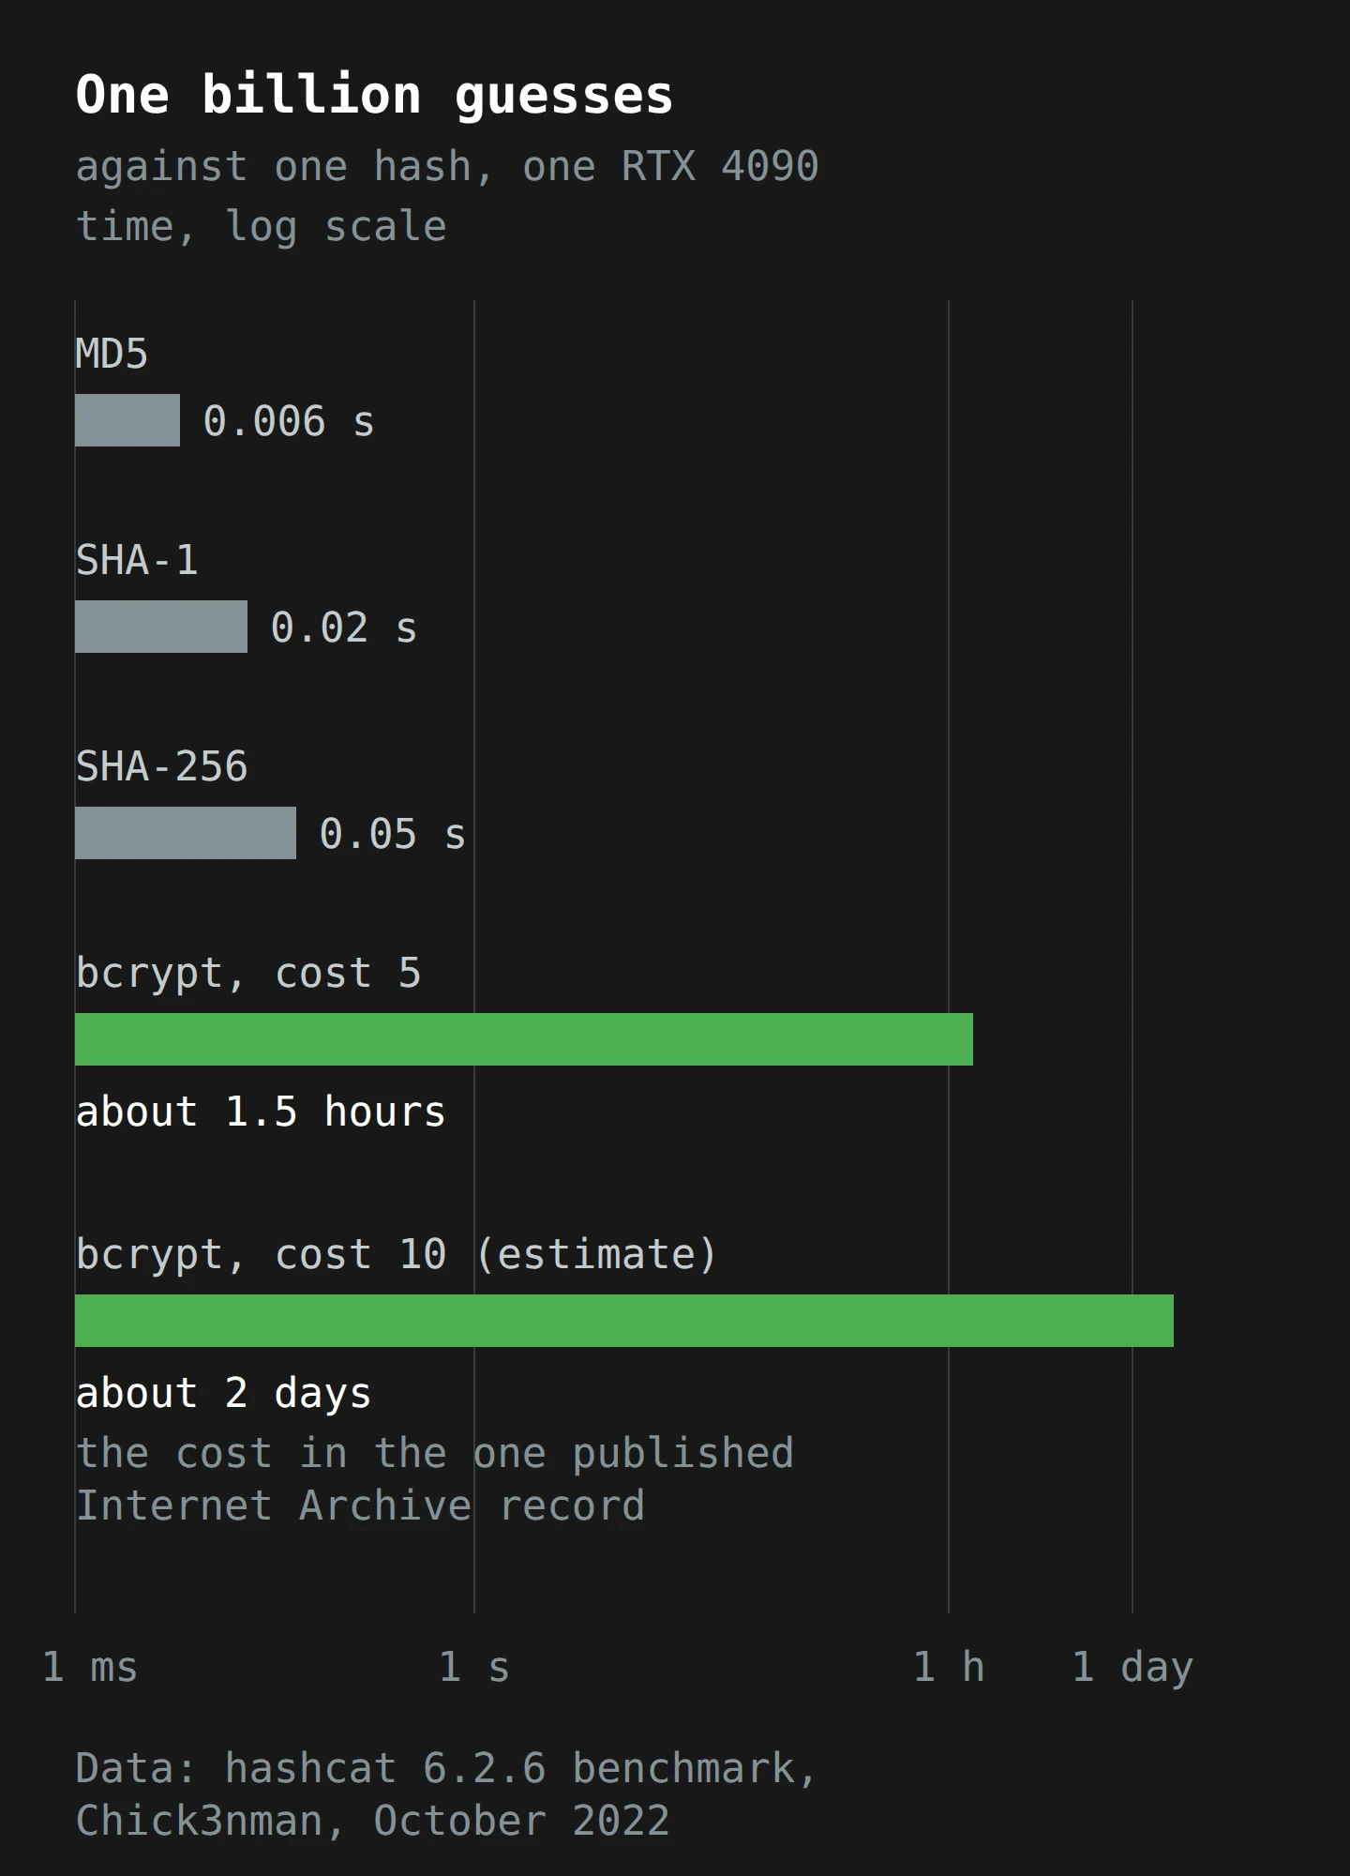Click the gray MD5 bar
1350x1876 pixels.
[x=127, y=420]
